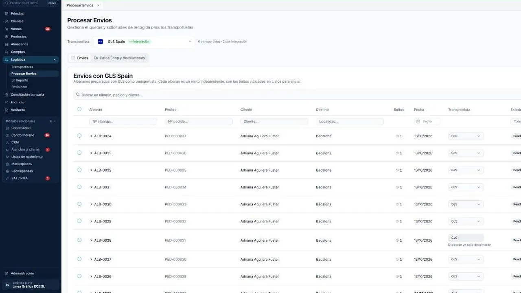Close the Procesar Envíos tab
Screen dimensions: 521x293
coord(99,5)
